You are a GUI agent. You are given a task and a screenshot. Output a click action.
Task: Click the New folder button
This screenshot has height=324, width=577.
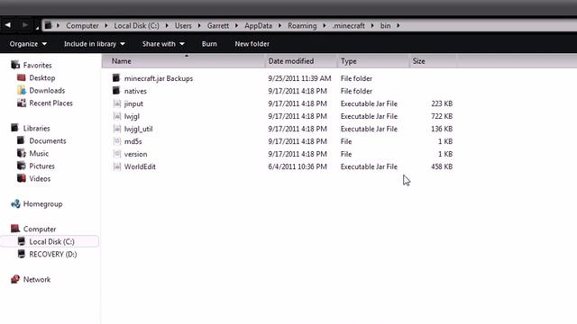tap(252, 44)
